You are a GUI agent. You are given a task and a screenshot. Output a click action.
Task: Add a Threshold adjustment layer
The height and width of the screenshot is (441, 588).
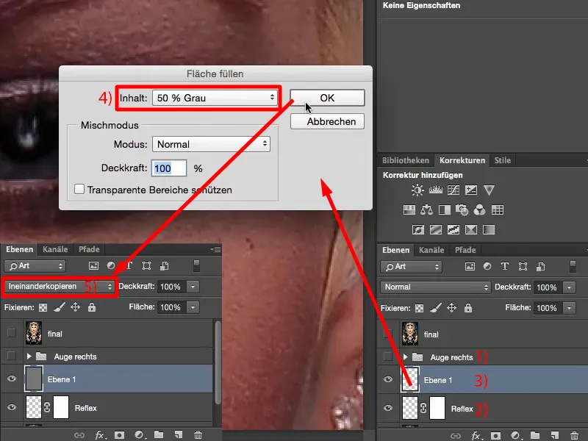pyautogui.click(x=453, y=229)
